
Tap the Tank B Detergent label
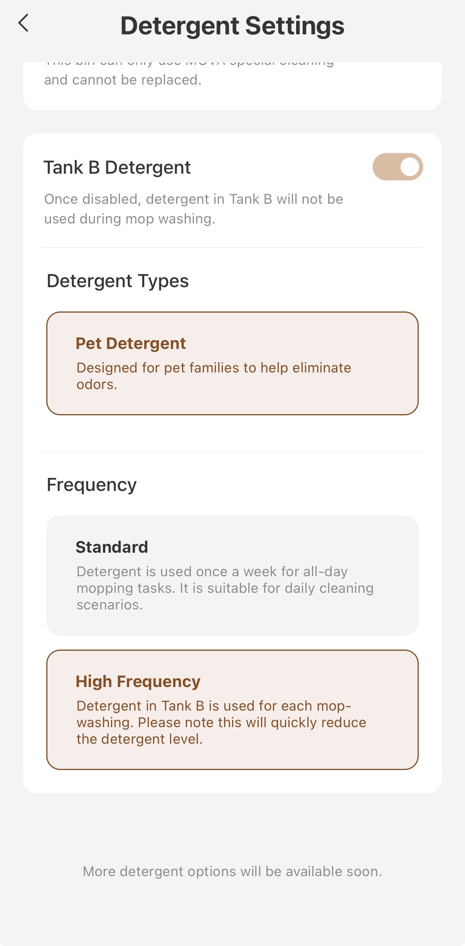click(x=117, y=168)
